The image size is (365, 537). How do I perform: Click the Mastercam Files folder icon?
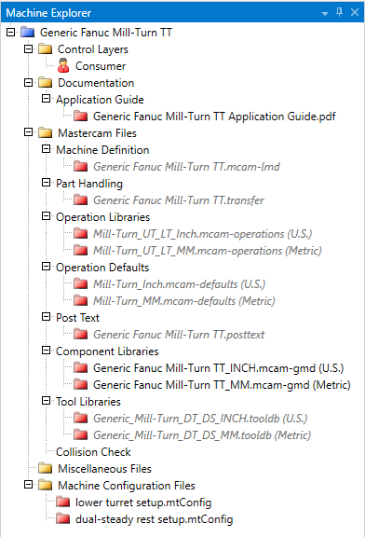[x=45, y=133]
